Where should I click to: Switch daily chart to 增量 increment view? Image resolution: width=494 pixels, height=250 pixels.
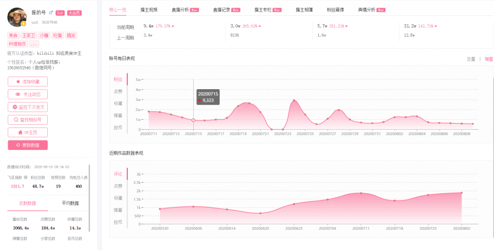(x=489, y=59)
